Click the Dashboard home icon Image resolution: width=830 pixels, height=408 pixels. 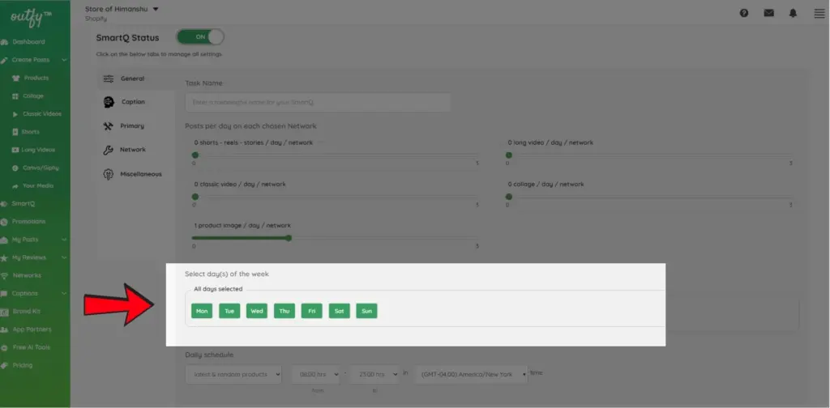(x=5, y=42)
